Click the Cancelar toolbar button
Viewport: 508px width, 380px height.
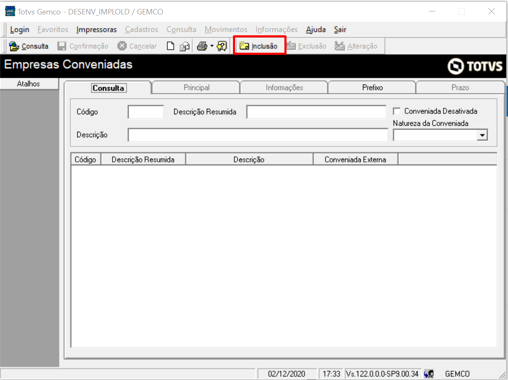(x=137, y=46)
